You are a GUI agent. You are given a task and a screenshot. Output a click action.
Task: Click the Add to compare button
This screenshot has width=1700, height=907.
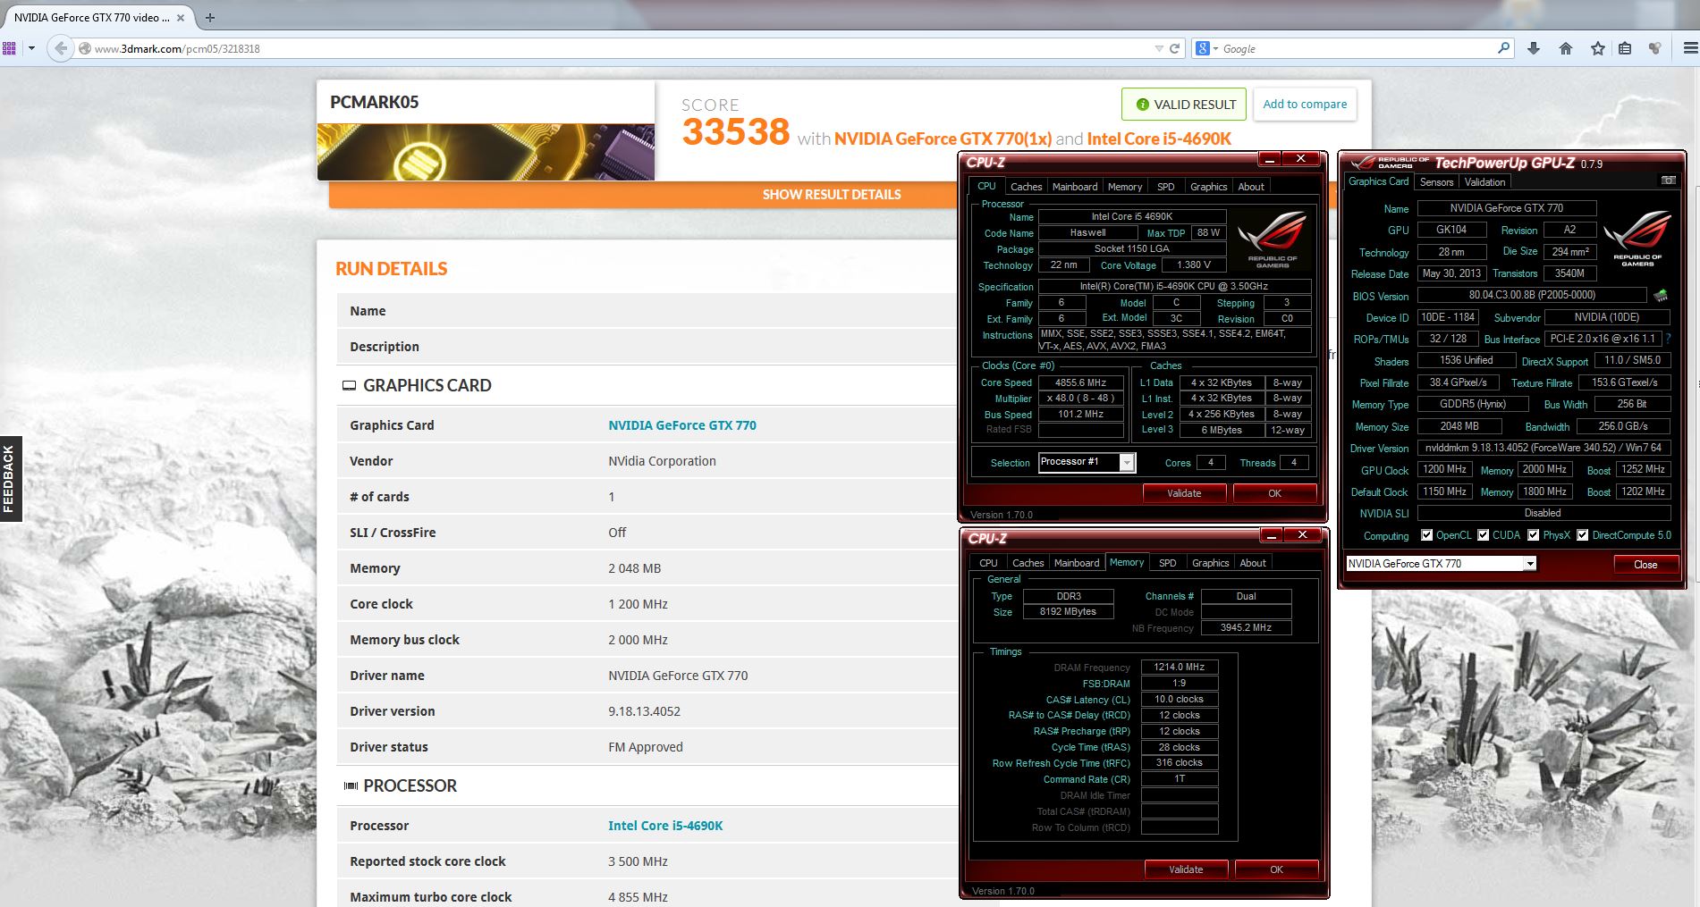coord(1305,104)
